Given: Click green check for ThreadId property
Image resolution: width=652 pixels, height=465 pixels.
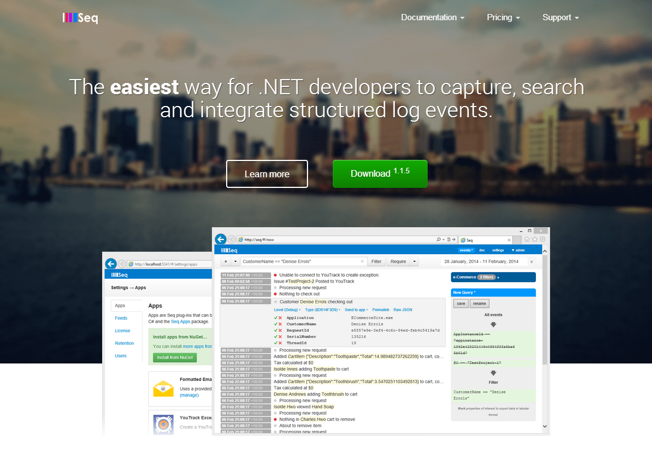Looking at the screenshot, I should click(276, 343).
